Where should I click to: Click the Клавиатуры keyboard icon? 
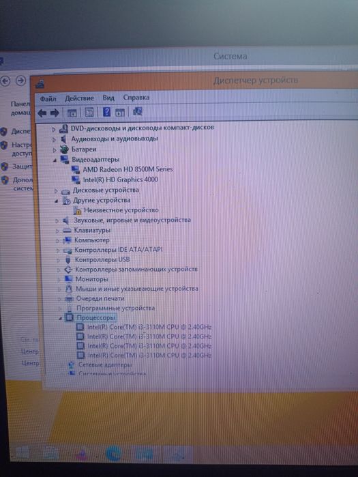(67, 231)
